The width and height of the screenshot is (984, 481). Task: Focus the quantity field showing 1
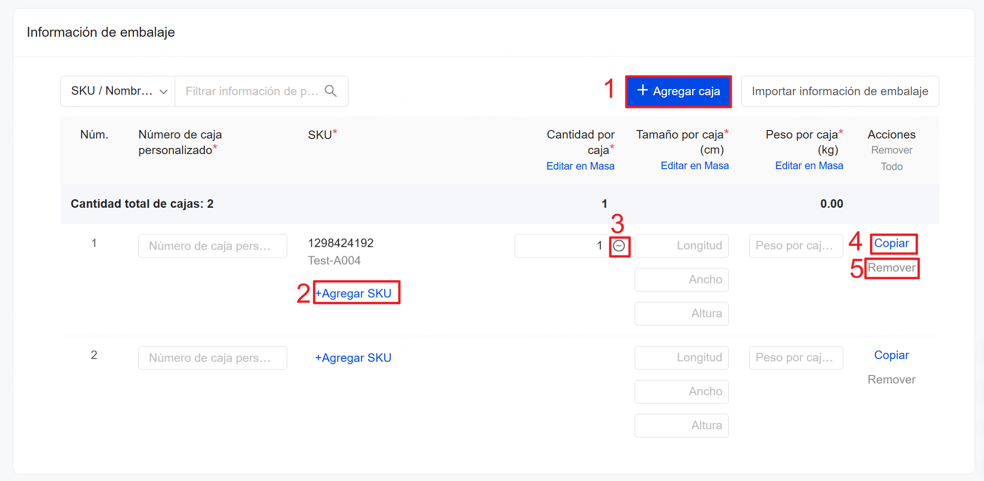[562, 246]
